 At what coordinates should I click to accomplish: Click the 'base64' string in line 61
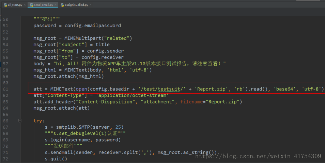point(284,89)
